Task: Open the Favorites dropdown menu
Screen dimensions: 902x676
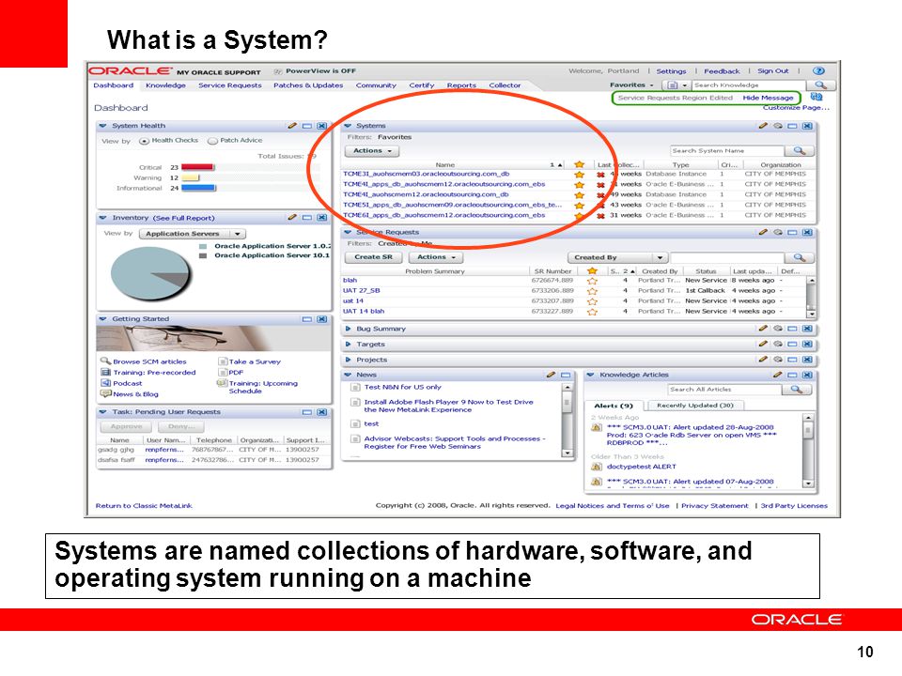Action: coord(631,85)
